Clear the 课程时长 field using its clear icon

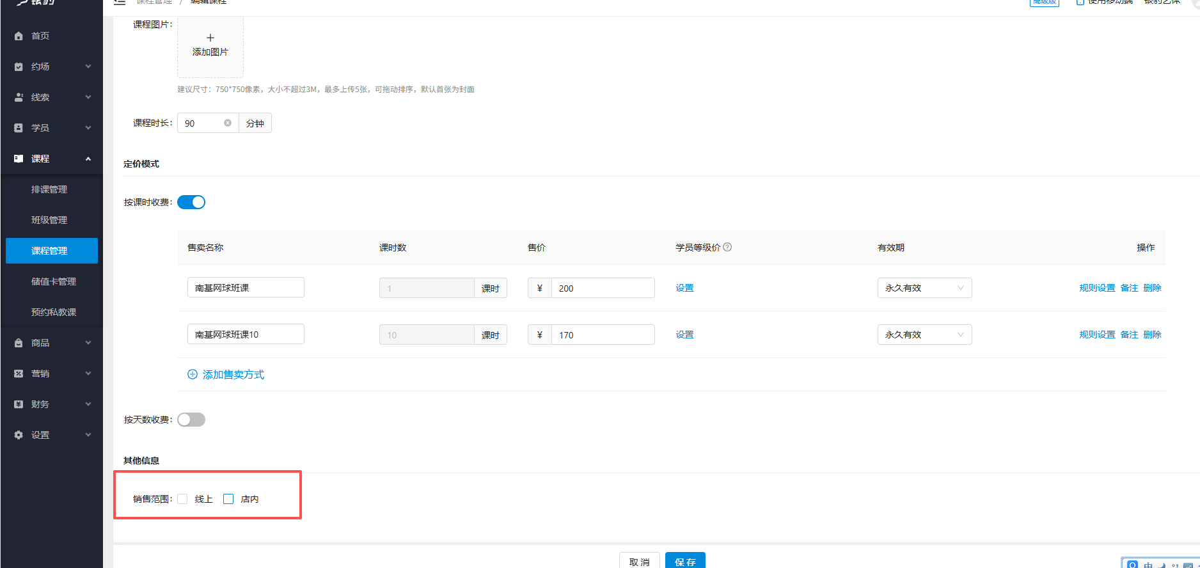tap(228, 123)
